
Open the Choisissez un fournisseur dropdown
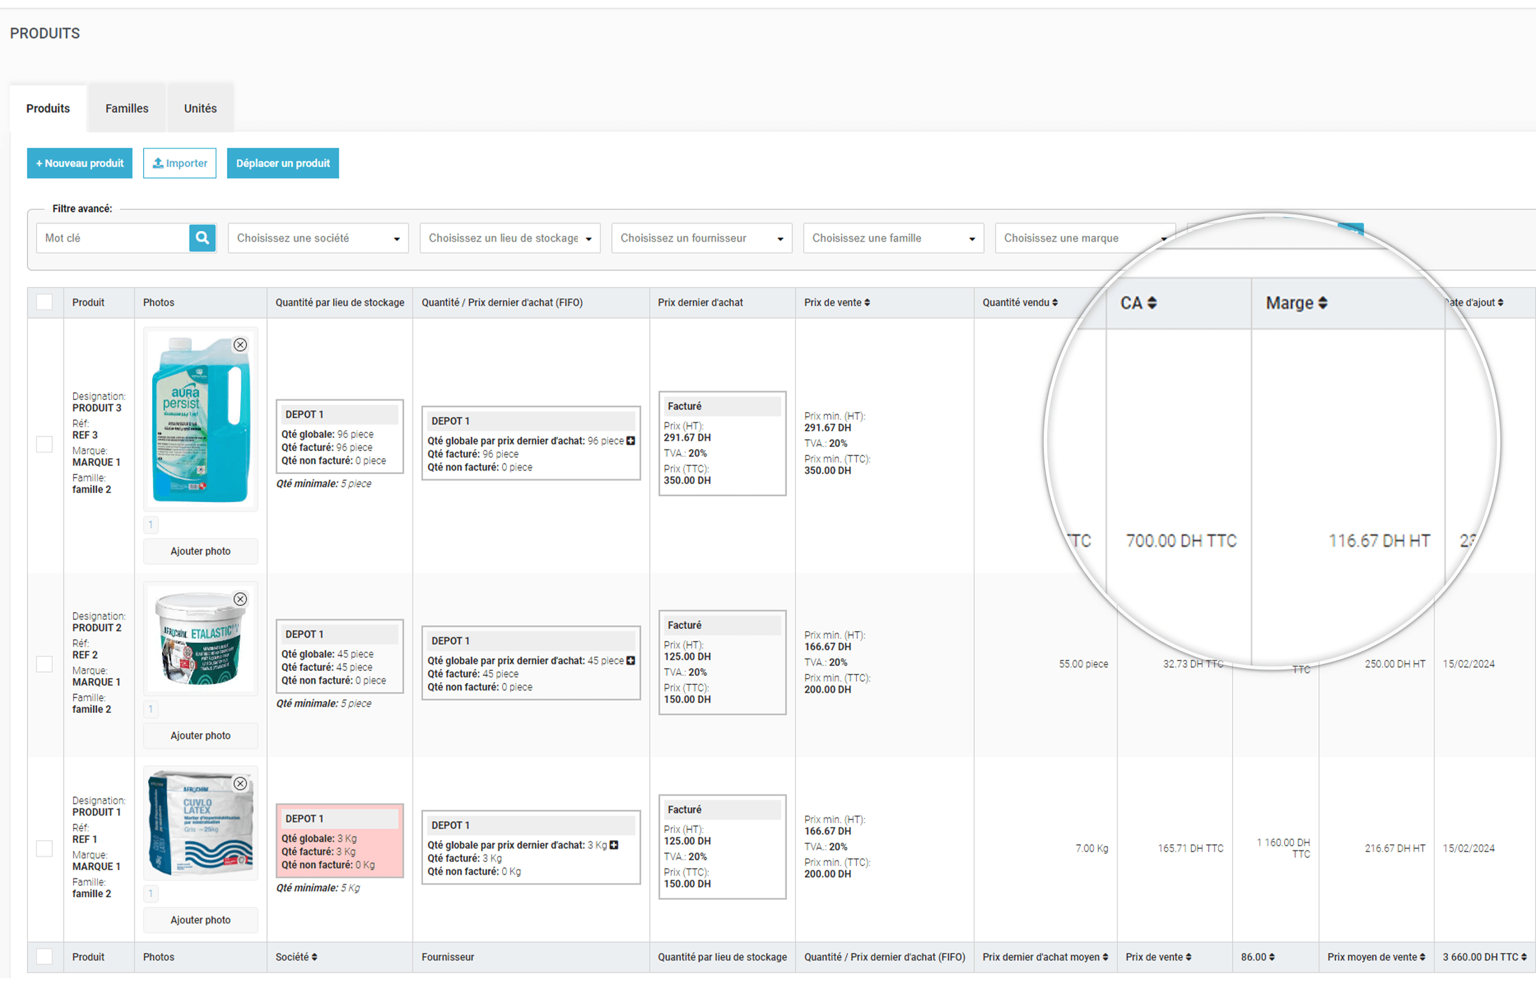tap(702, 238)
